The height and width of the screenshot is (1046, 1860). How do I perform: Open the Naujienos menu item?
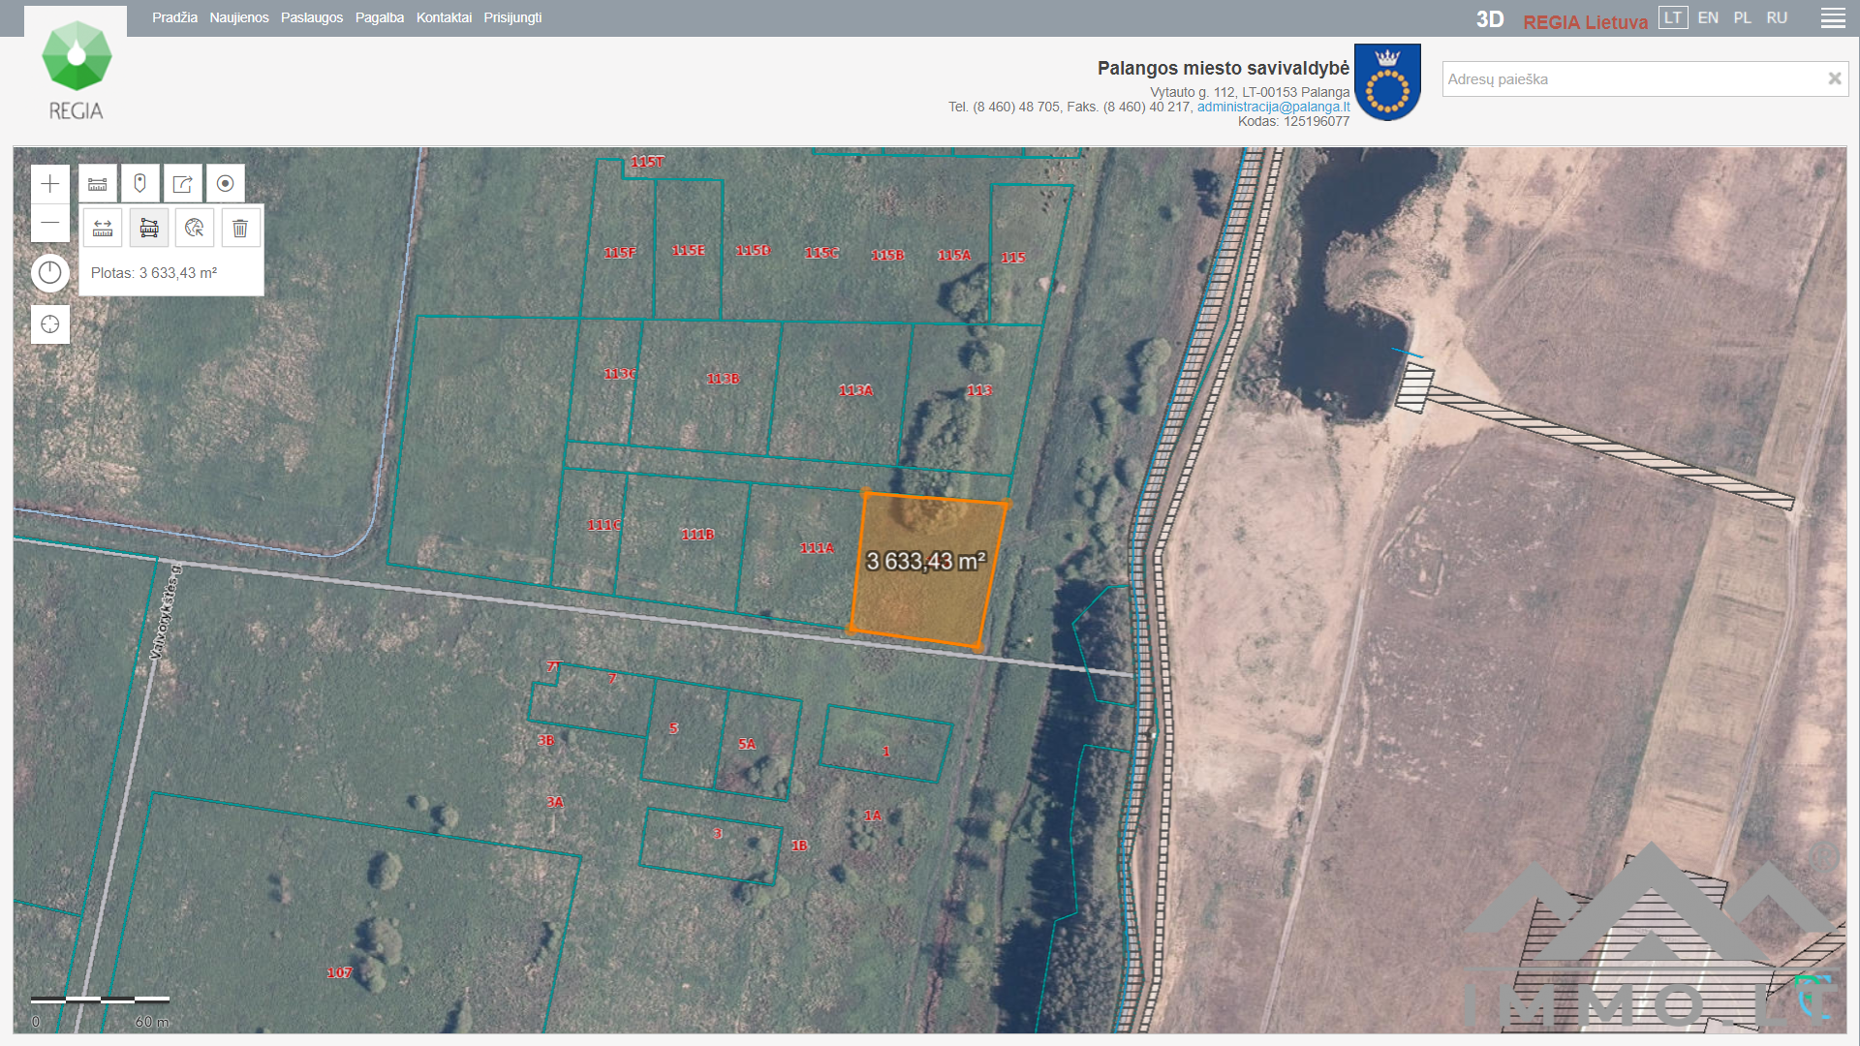[x=239, y=18]
